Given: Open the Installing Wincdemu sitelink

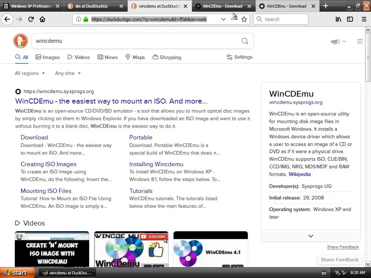Looking at the screenshot, I should (x=156, y=164).
